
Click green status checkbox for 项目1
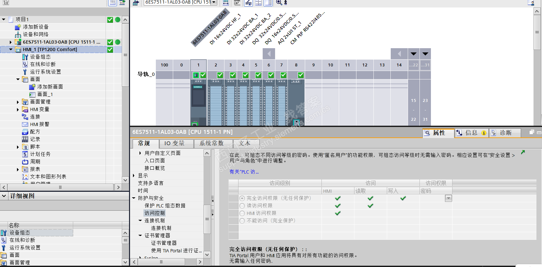point(110,20)
